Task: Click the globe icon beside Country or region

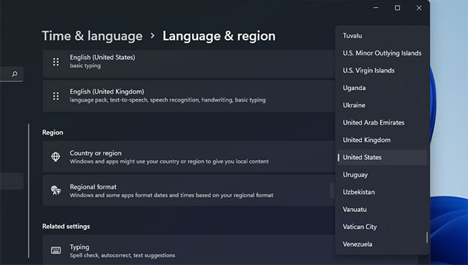Action: point(55,157)
